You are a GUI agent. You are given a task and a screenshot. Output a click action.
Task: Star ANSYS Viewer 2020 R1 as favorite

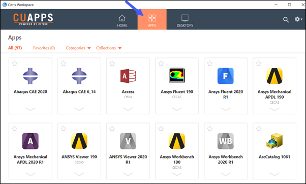point(112,129)
